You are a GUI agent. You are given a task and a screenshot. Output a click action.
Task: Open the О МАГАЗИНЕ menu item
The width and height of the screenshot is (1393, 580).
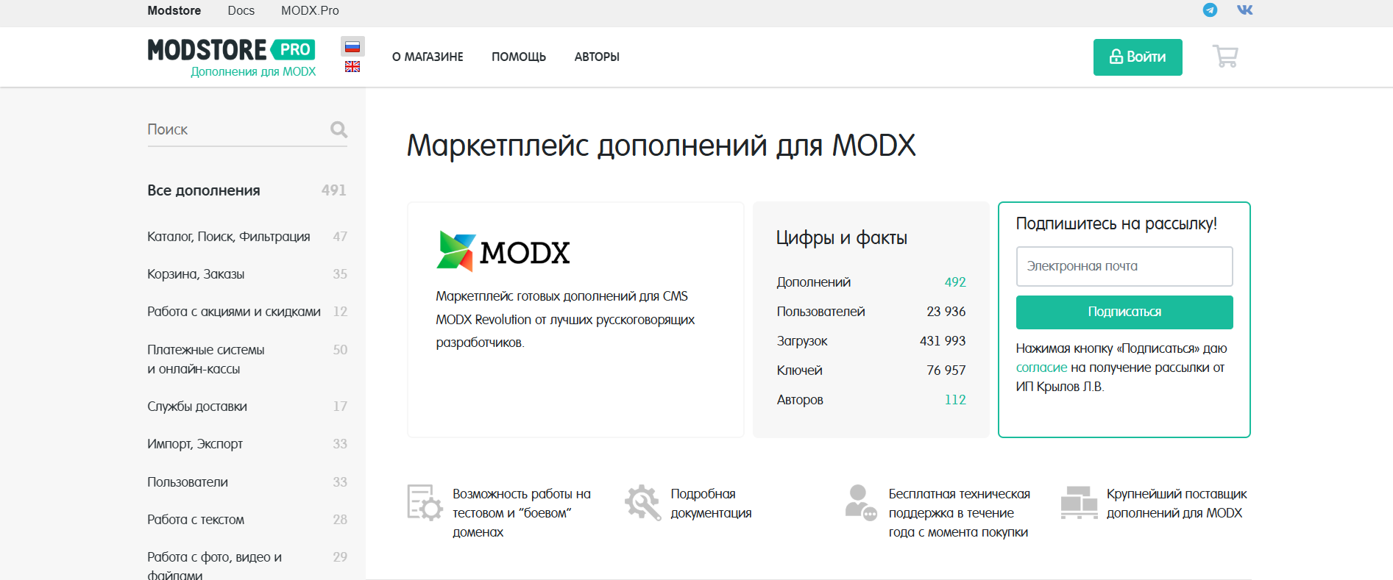(x=428, y=57)
